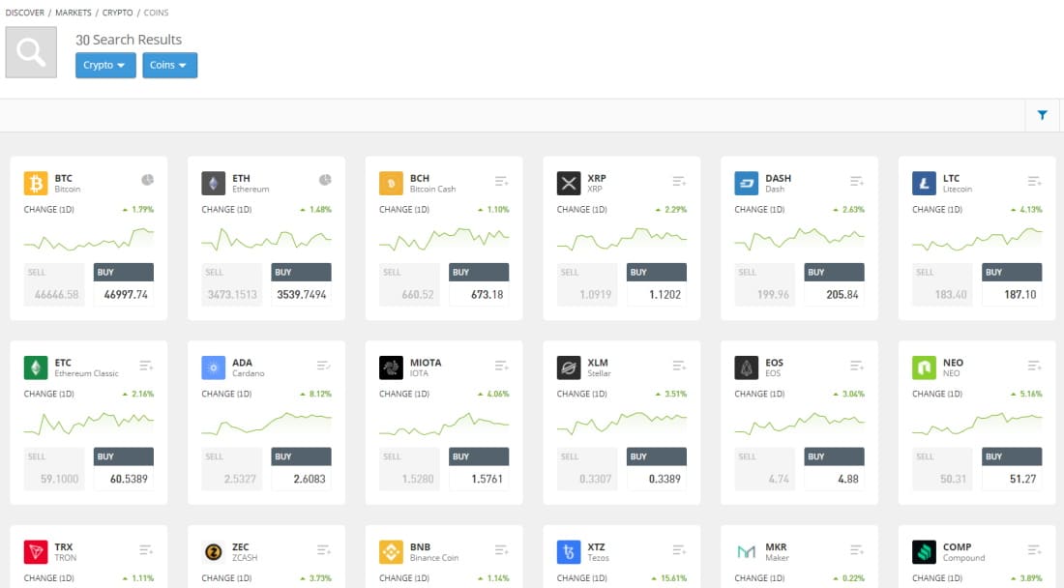
Task: Open the Tezos XTZ logo
Action: coord(569,552)
